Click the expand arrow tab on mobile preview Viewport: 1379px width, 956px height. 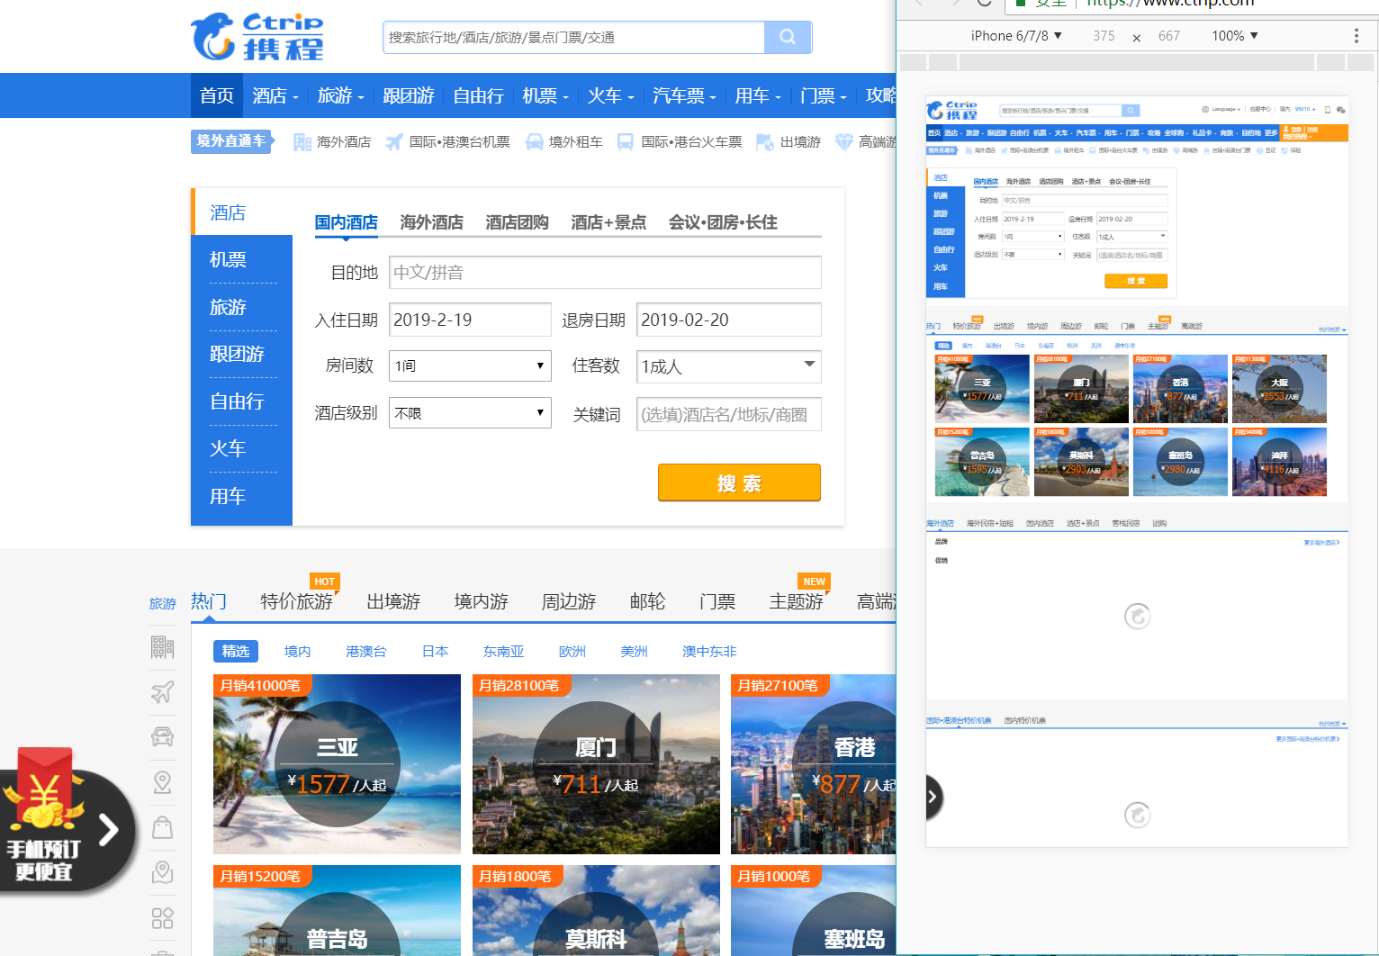click(934, 797)
